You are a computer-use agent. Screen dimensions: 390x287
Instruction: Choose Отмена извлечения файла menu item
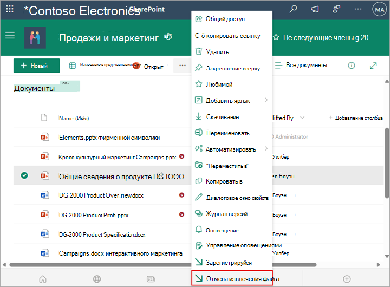coord(232,278)
